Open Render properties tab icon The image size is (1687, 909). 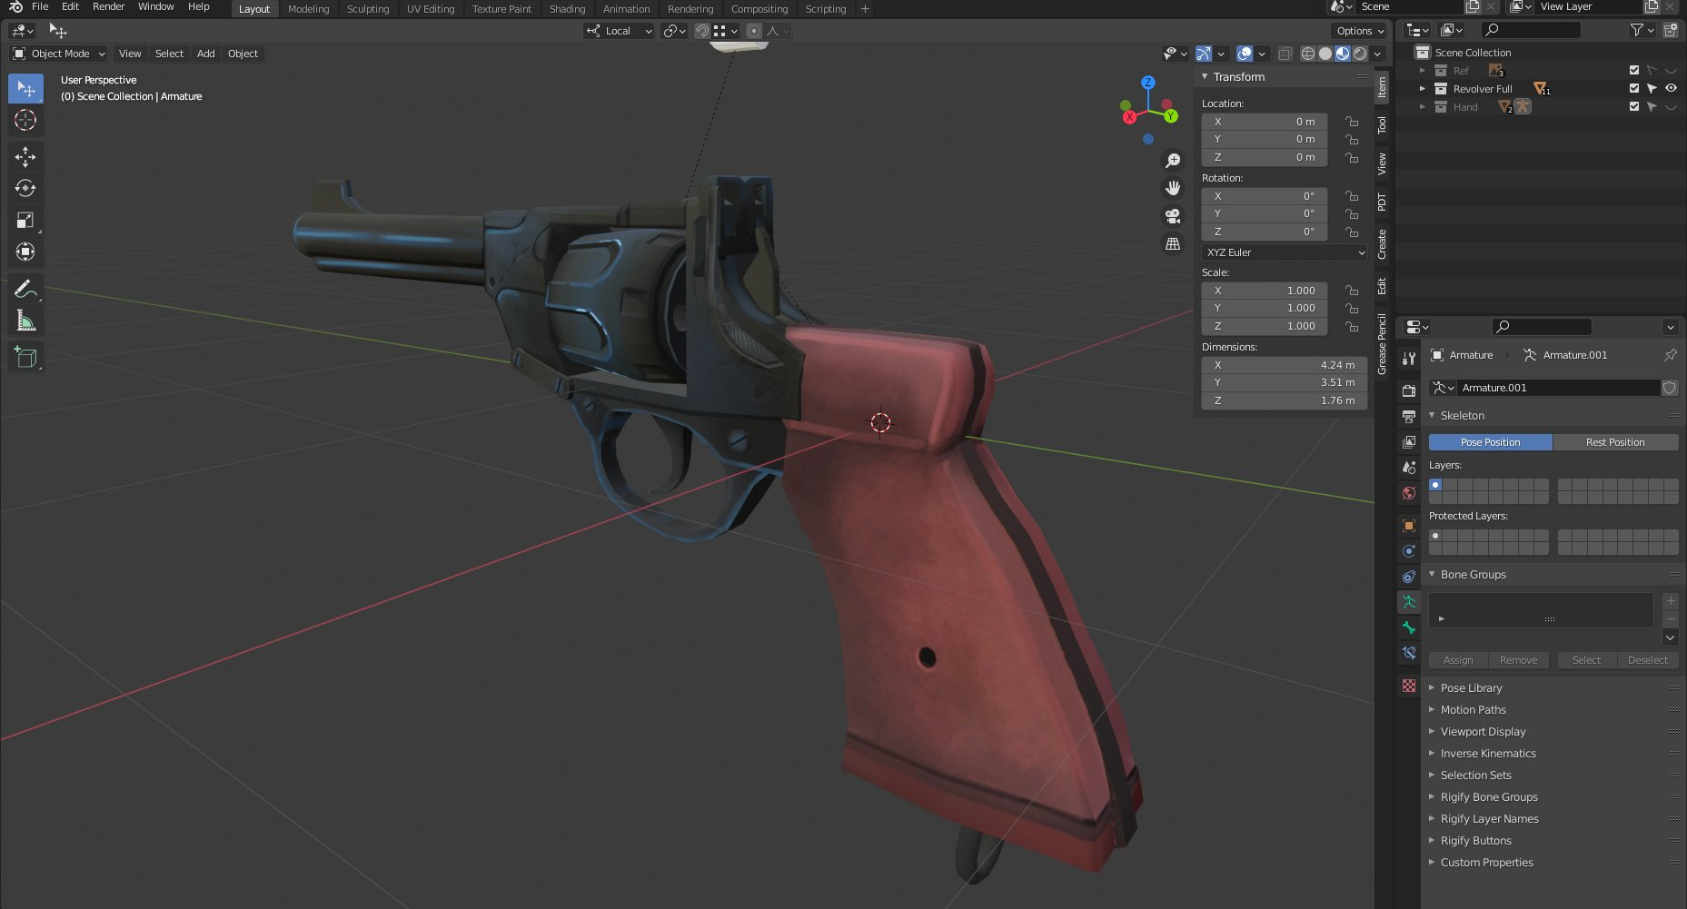click(x=1409, y=391)
